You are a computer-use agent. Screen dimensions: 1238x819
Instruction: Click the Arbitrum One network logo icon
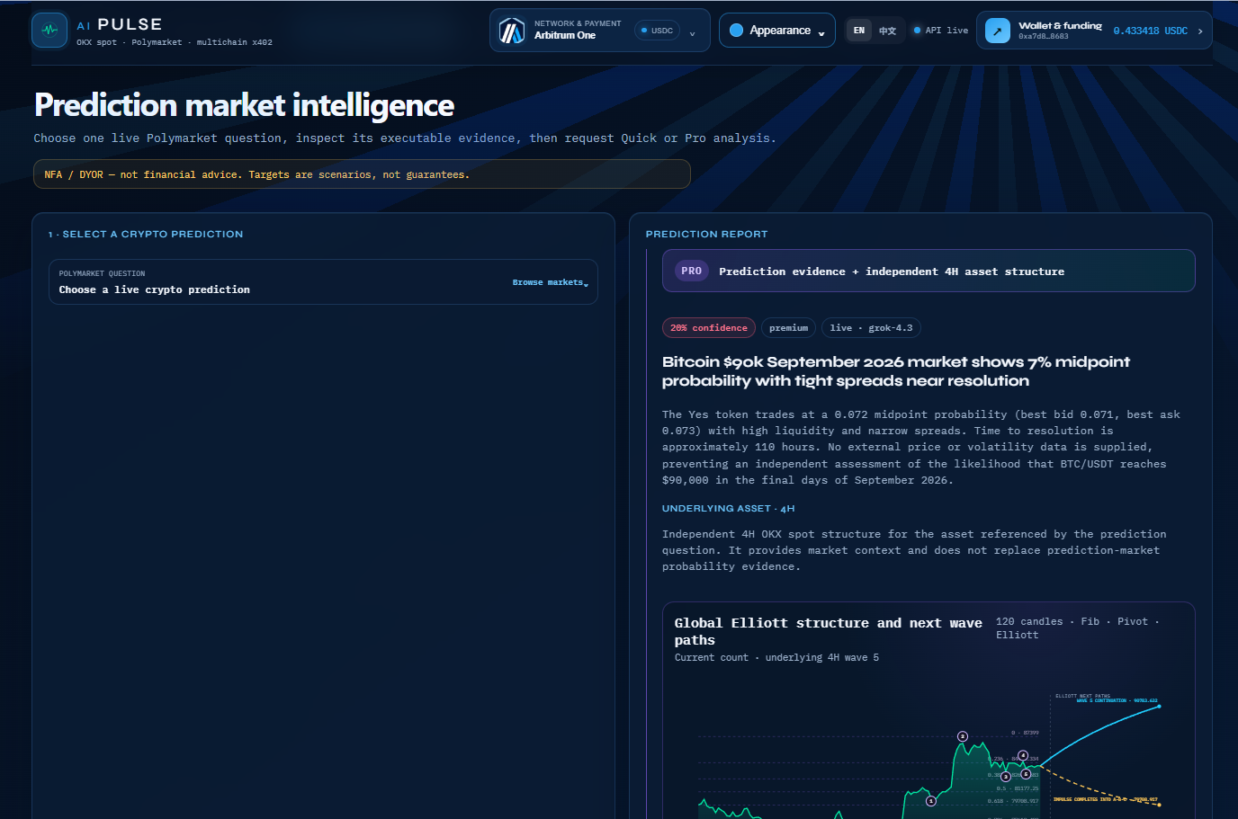coord(512,31)
